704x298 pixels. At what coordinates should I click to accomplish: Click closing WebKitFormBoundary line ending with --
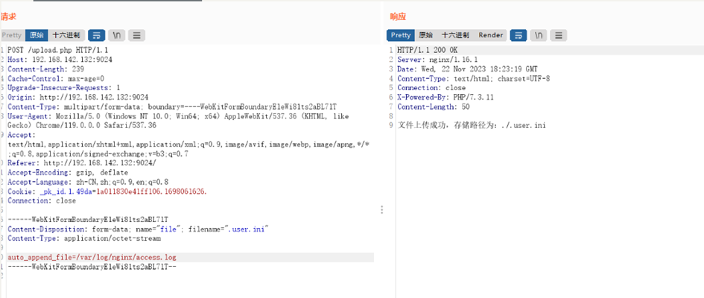tap(92, 267)
